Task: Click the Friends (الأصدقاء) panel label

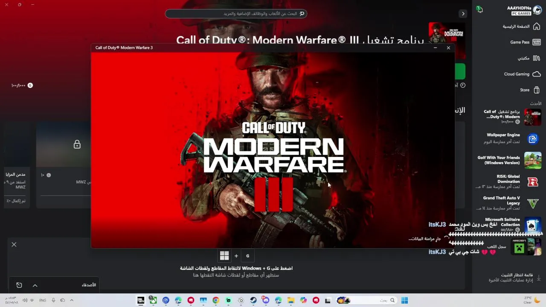Action: tap(89, 285)
